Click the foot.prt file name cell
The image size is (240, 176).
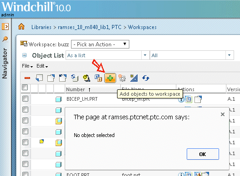tap(131, 174)
